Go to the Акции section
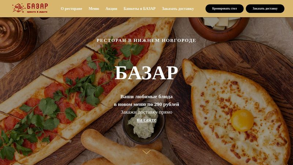293x165 pixels. click(x=111, y=8)
